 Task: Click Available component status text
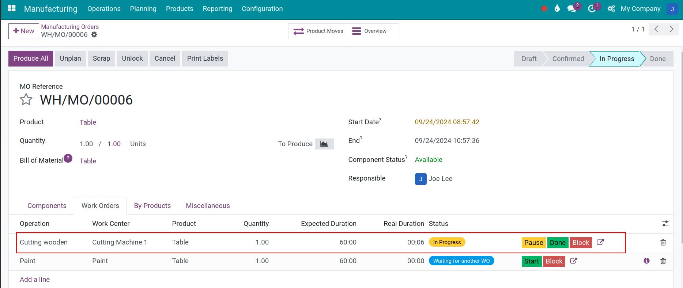429,160
